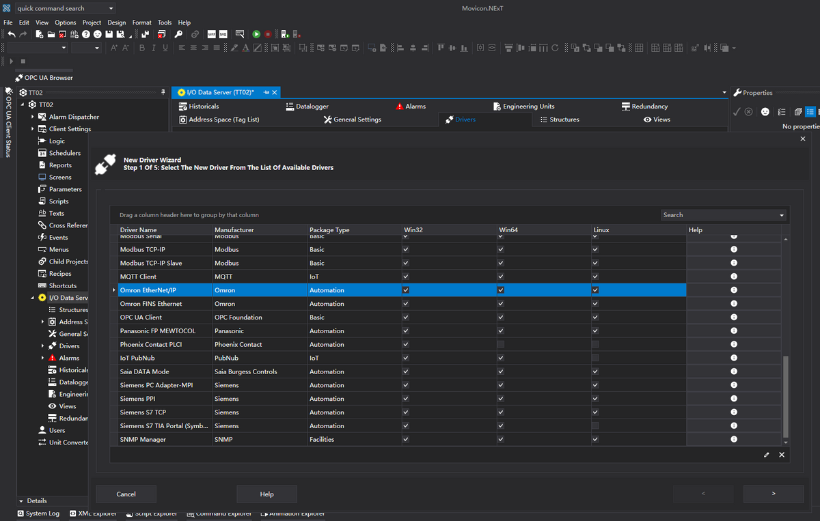Click the key icon in toolbar

178,34
